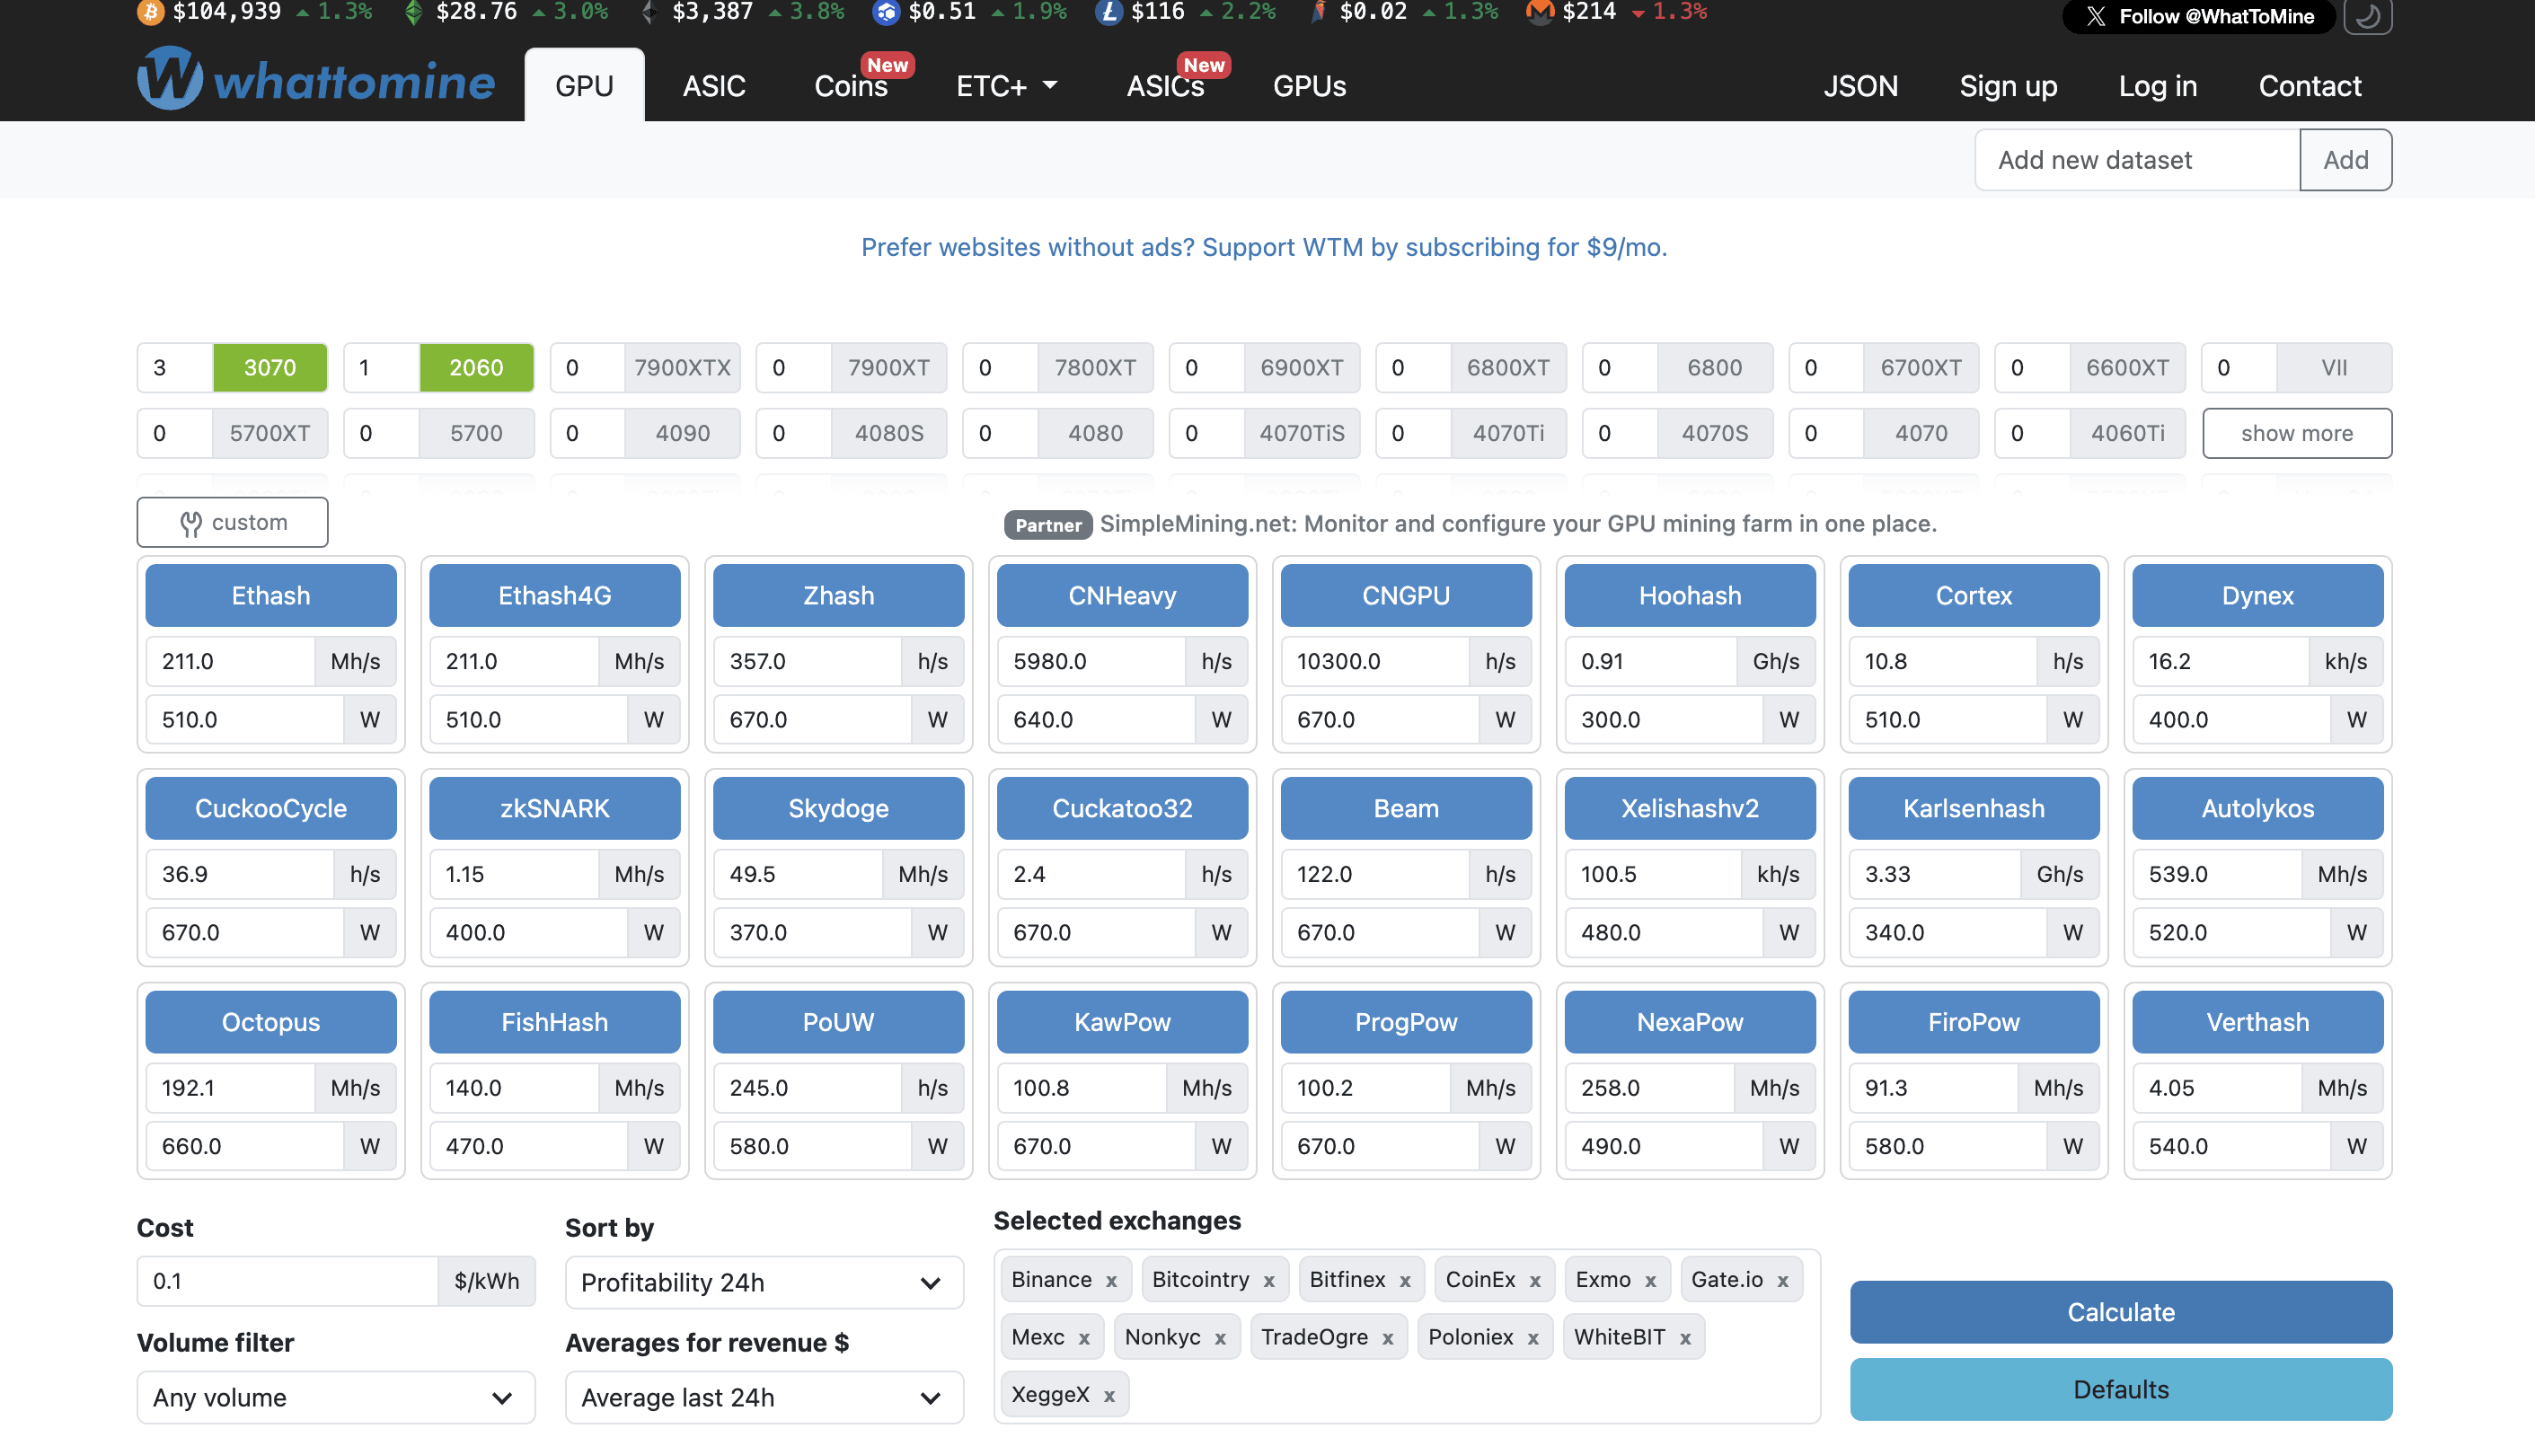Open the ASIC tab
This screenshot has height=1446, width=2535.
(x=714, y=86)
